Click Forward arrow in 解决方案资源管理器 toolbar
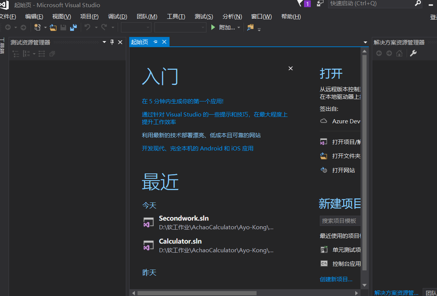Image resolution: width=437 pixels, height=296 pixels. (389, 53)
